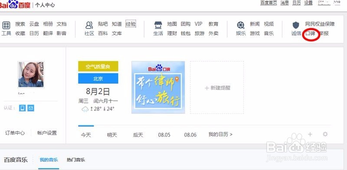
Task: Open the 云盘 link
Action: point(34,24)
